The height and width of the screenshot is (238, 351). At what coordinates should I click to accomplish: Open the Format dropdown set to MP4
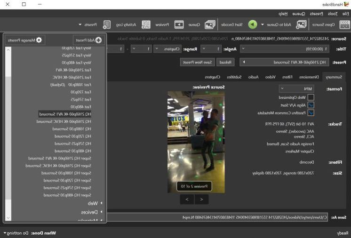tap(296, 89)
